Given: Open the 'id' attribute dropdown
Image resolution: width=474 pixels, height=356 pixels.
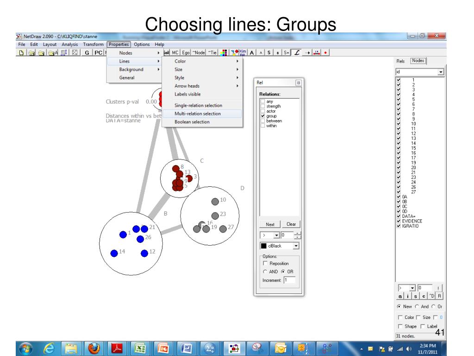Looking at the screenshot, I should (441, 72).
